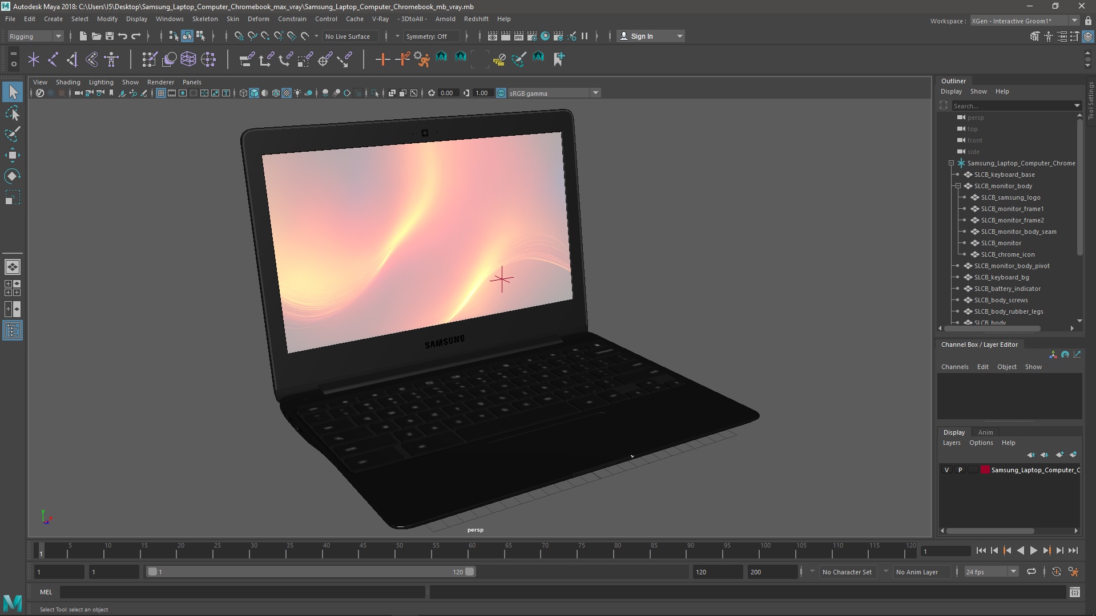Select SLCB_keyboard_base in the Outliner

click(x=1004, y=175)
